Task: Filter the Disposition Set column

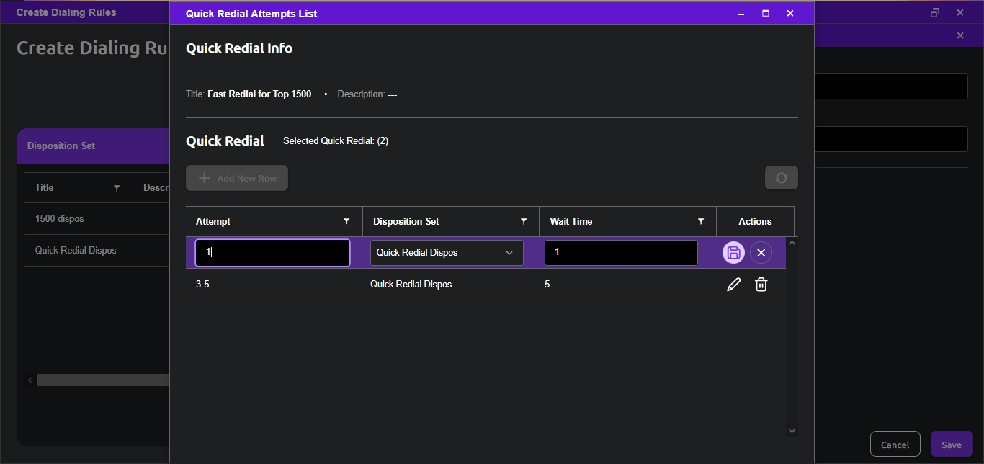Action: click(x=524, y=221)
